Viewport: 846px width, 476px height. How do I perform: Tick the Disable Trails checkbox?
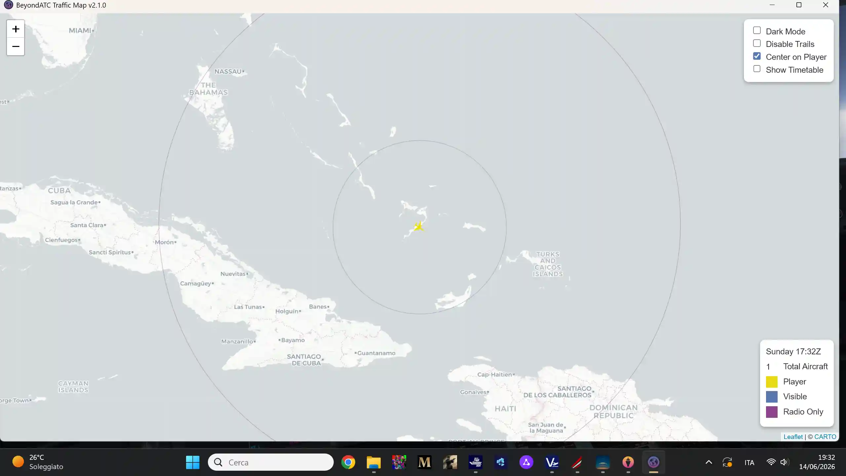coord(757,43)
